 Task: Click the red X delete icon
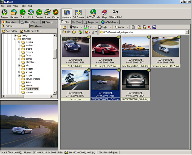pos(149,27)
